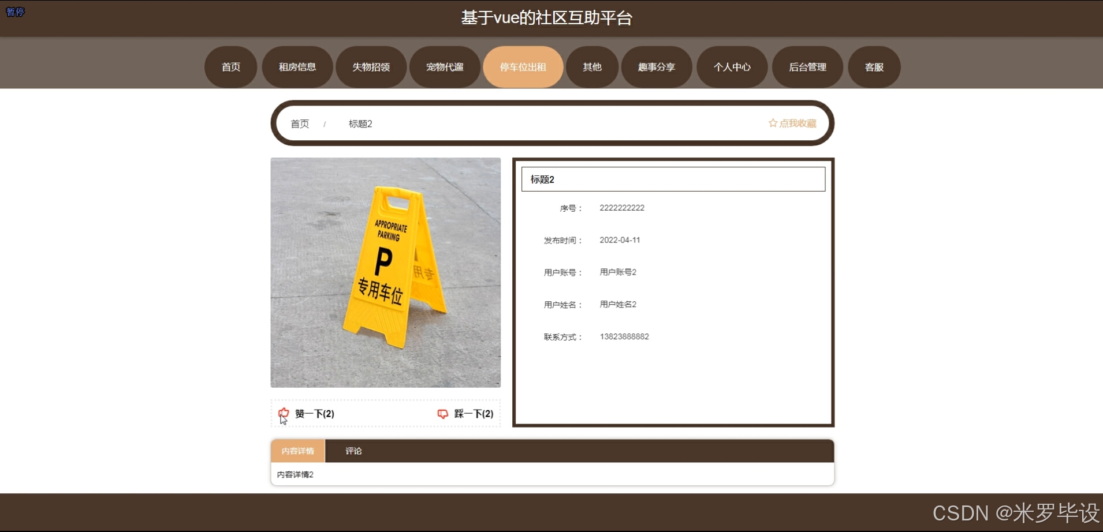
Task: Click the star favorite icon
Action: [x=773, y=123]
